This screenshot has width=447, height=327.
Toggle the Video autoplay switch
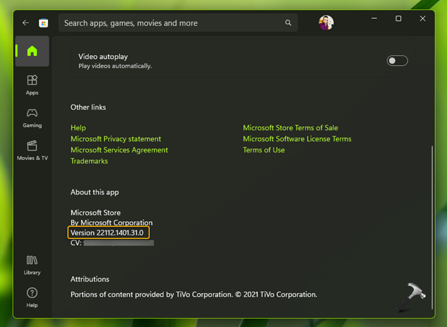[397, 61]
